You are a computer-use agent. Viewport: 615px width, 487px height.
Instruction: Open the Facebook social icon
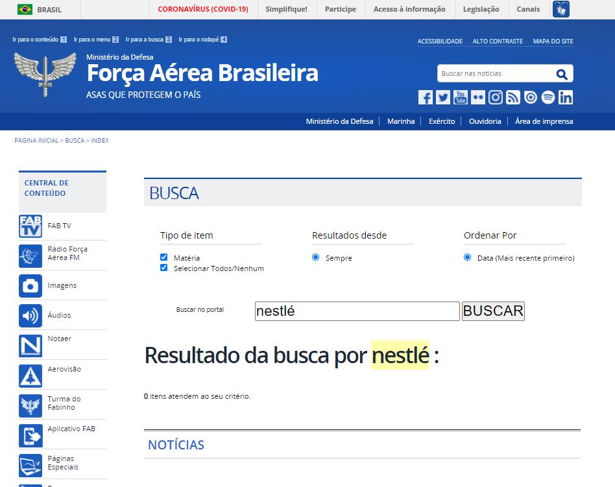(x=425, y=97)
